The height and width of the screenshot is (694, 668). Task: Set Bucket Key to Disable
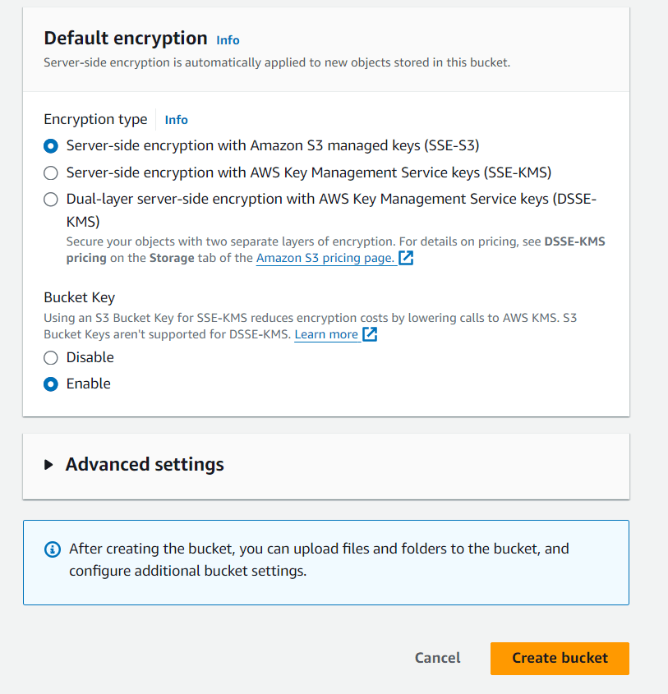coord(51,357)
